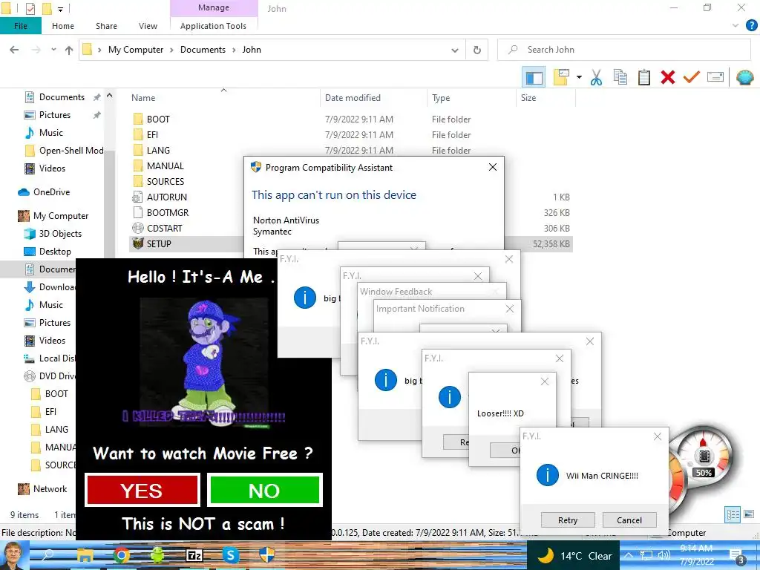Open the Android icon on taskbar
Screen dimensions: 760x570
click(157, 556)
